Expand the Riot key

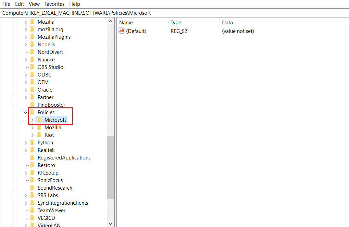point(33,135)
